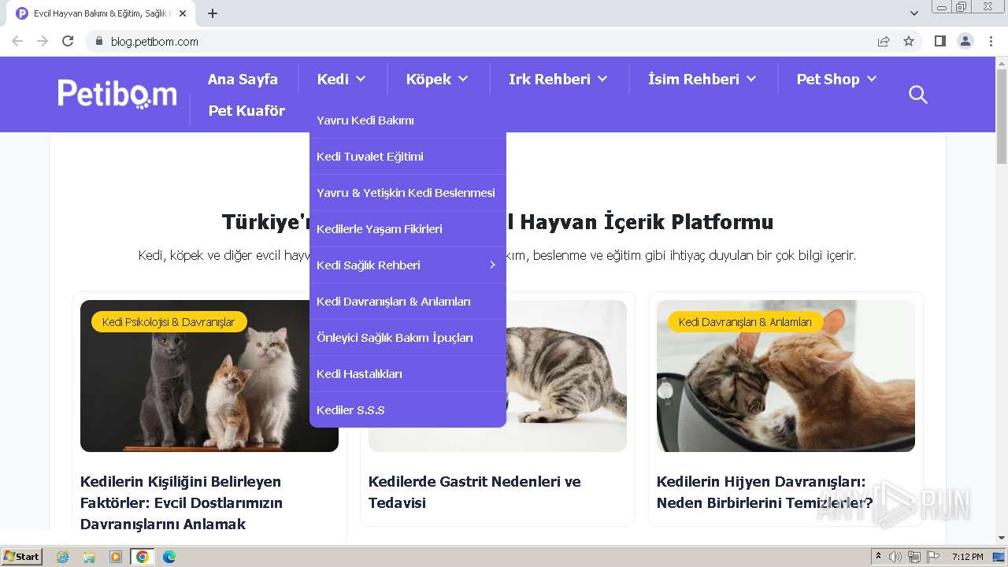
Task: Select Kedi Davranışları & Anlamları menu entry
Action: coord(408,302)
